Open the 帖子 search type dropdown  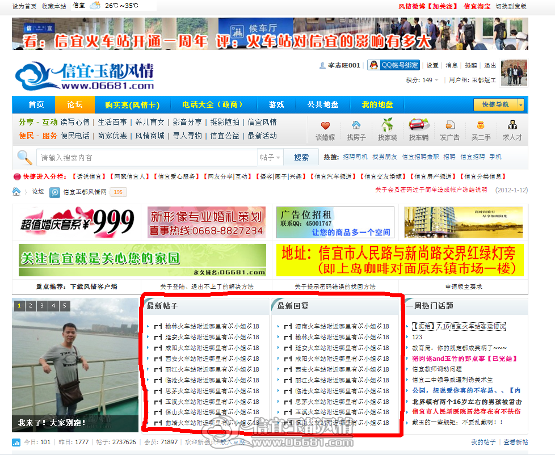pyautogui.click(x=270, y=158)
